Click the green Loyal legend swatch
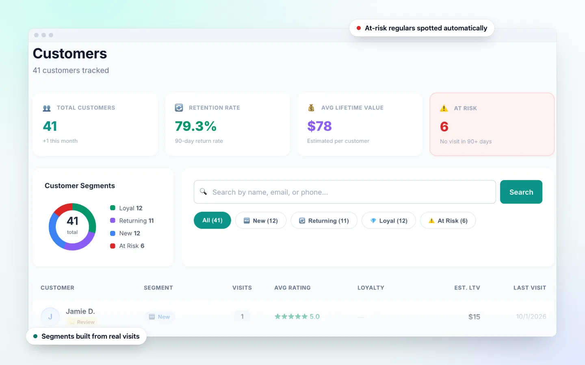Image resolution: width=585 pixels, height=365 pixels. pyautogui.click(x=113, y=208)
